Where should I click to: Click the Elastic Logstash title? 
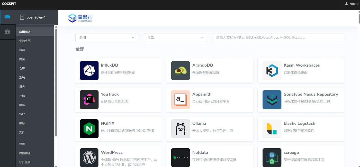[x=299, y=123]
